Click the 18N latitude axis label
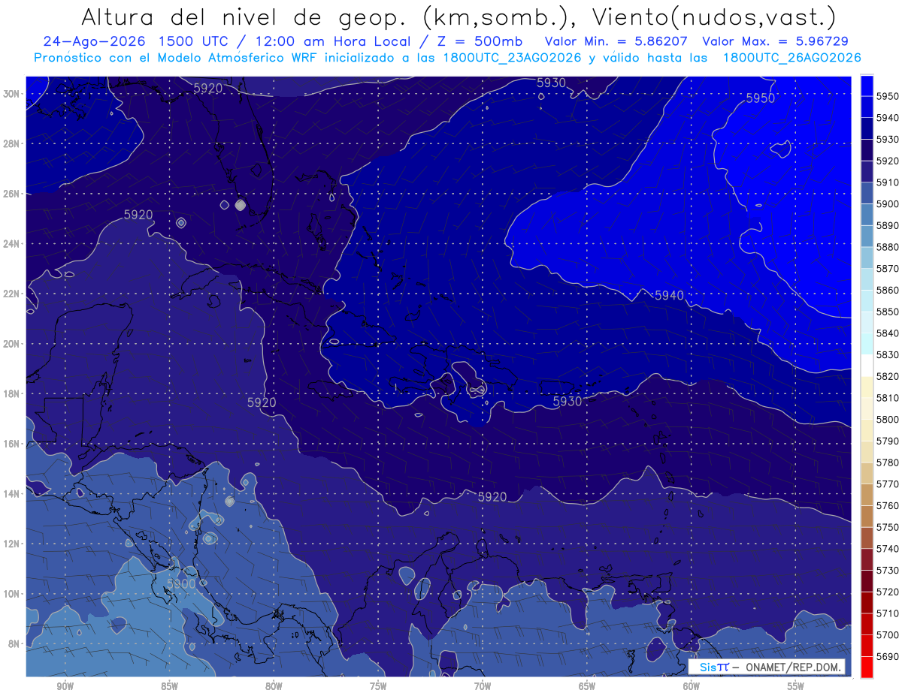Image resolution: width=902 pixels, height=696 pixels. click(11, 394)
